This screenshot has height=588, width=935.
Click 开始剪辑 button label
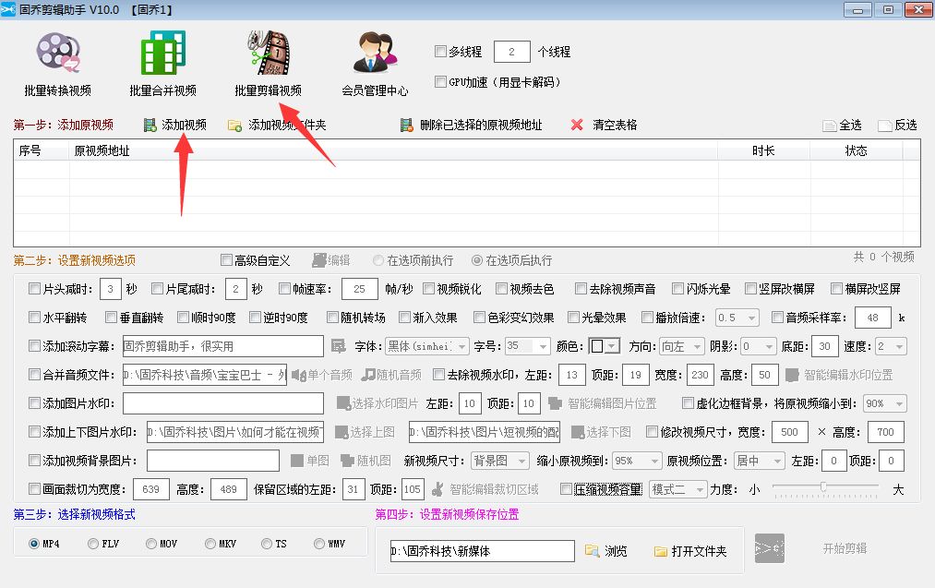pos(845,548)
